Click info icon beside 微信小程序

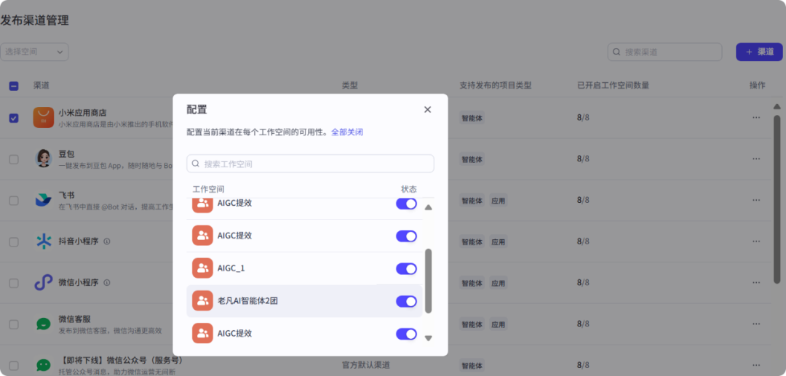(107, 282)
